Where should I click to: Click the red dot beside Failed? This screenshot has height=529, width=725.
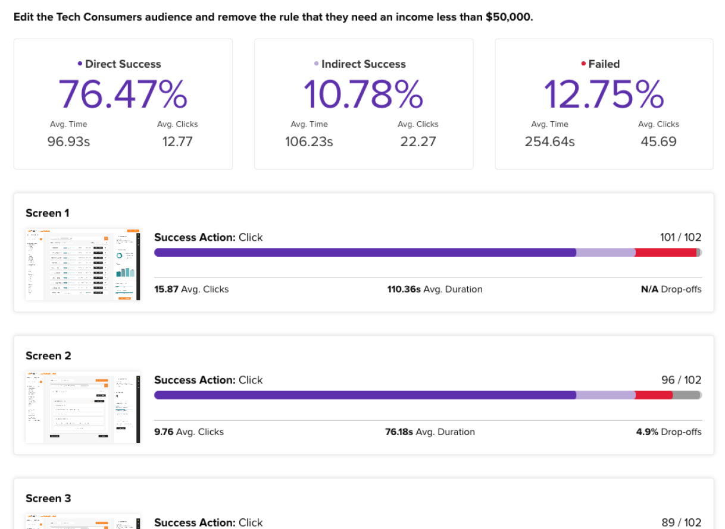click(583, 64)
